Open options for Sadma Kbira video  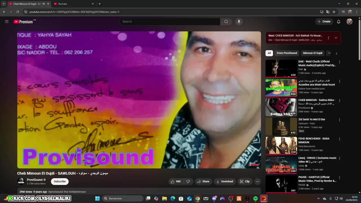pos(340,101)
